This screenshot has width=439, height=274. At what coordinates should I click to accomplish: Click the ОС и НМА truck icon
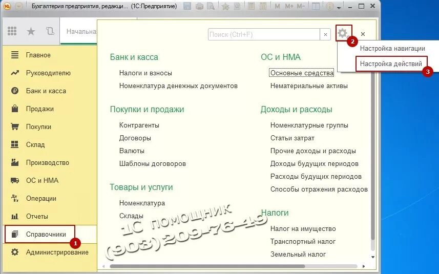[x=14, y=180]
